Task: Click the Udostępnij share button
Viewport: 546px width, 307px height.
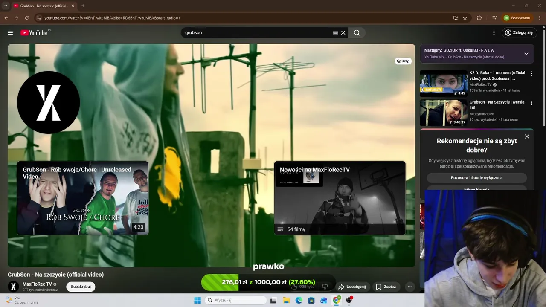Action: (x=352, y=287)
